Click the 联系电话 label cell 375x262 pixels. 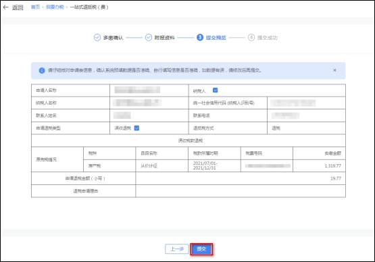(228, 115)
